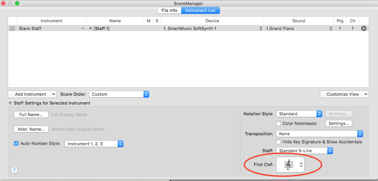Click the Prg value field for Staff 1
The height and width of the screenshot is (181, 378).
pyautogui.click(x=340, y=28)
